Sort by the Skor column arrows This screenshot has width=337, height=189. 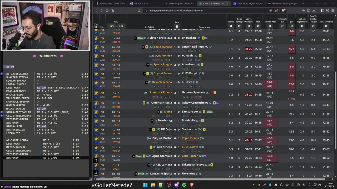click(x=177, y=27)
